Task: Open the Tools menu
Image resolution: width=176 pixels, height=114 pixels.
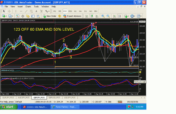Action: (36, 6)
